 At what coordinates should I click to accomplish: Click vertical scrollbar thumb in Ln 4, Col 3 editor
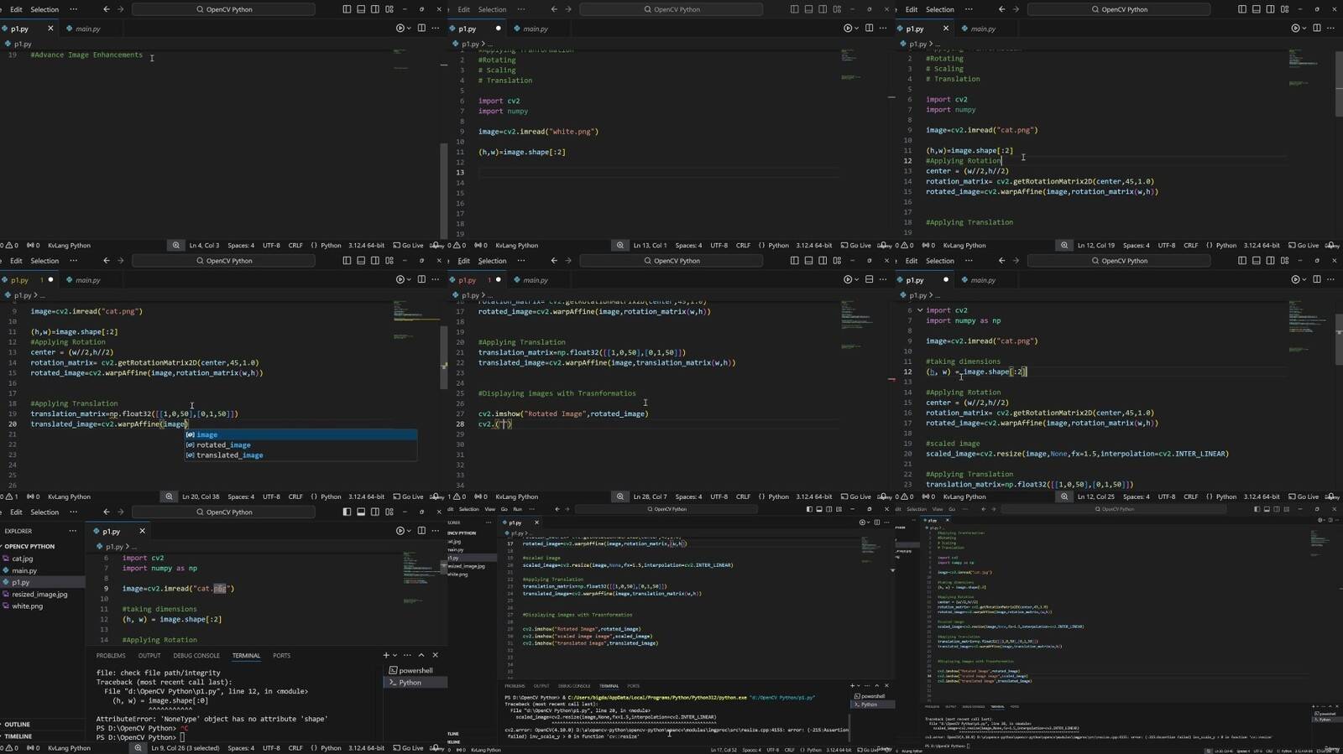pos(444,191)
